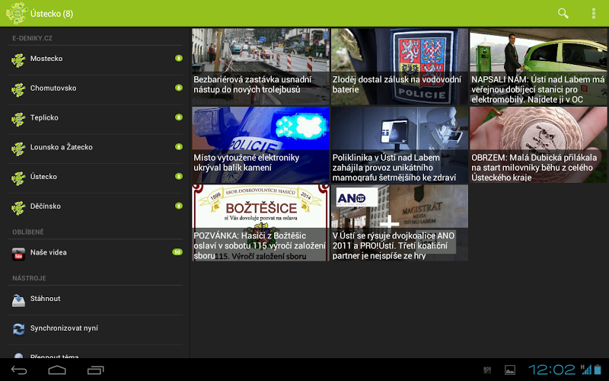609x381 pixels.
Task: Tap the Android back button
Action: tap(18, 370)
